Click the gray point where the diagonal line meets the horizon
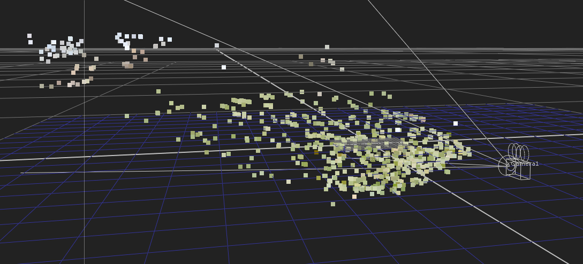Screen dimensions: 583x264 217,45
